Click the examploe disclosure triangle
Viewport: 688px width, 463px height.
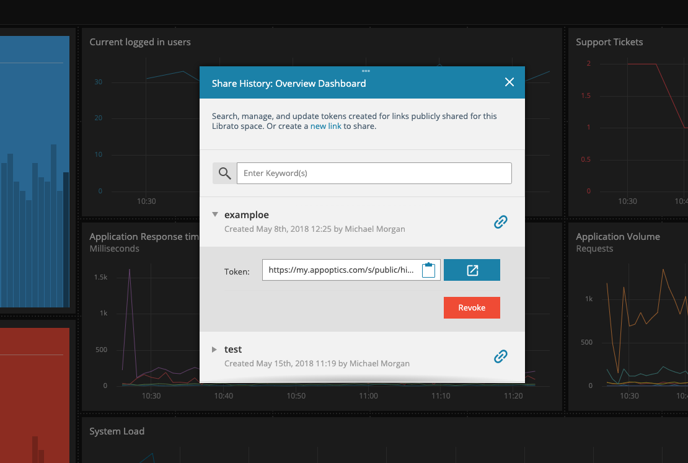tap(215, 214)
